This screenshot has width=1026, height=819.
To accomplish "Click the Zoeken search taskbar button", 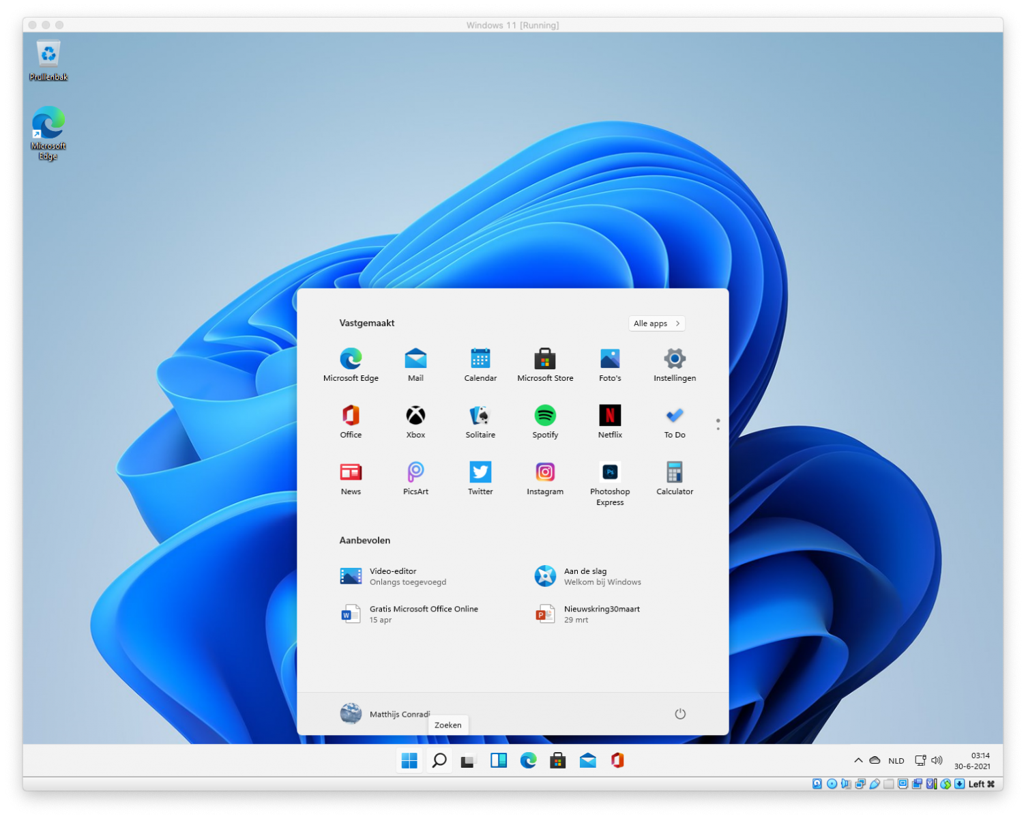I will tap(439, 760).
